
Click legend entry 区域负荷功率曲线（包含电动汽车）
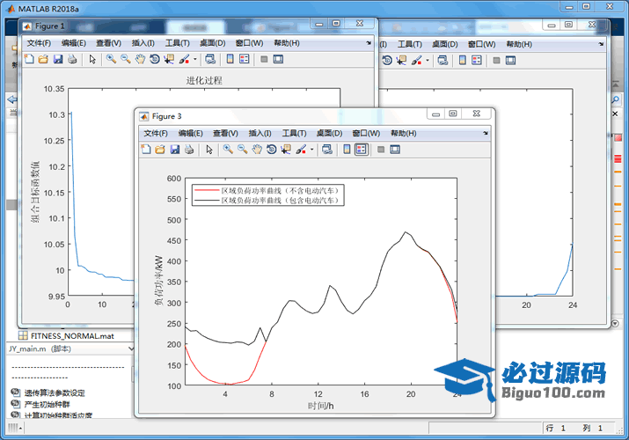[267, 200]
